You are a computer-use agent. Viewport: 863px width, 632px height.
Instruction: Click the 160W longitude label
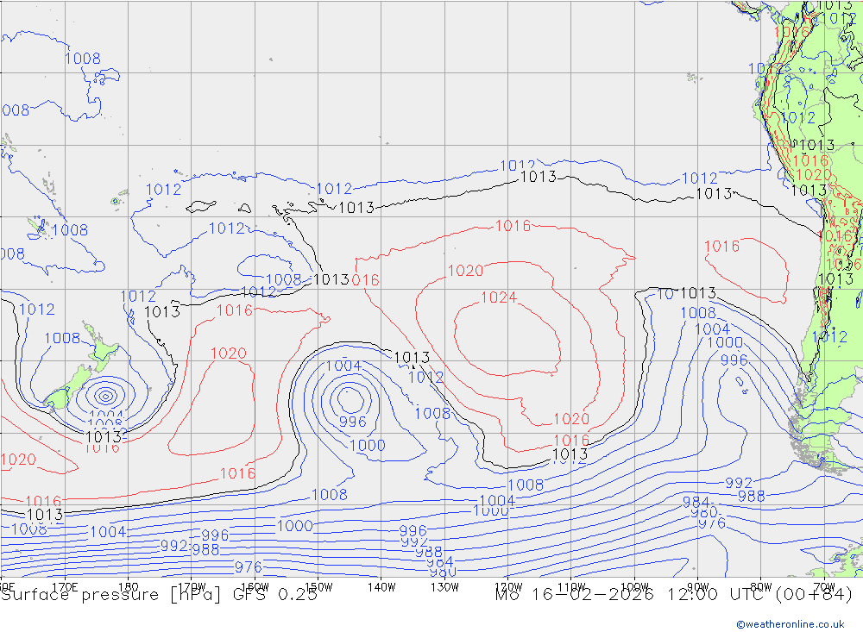point(255,587)
